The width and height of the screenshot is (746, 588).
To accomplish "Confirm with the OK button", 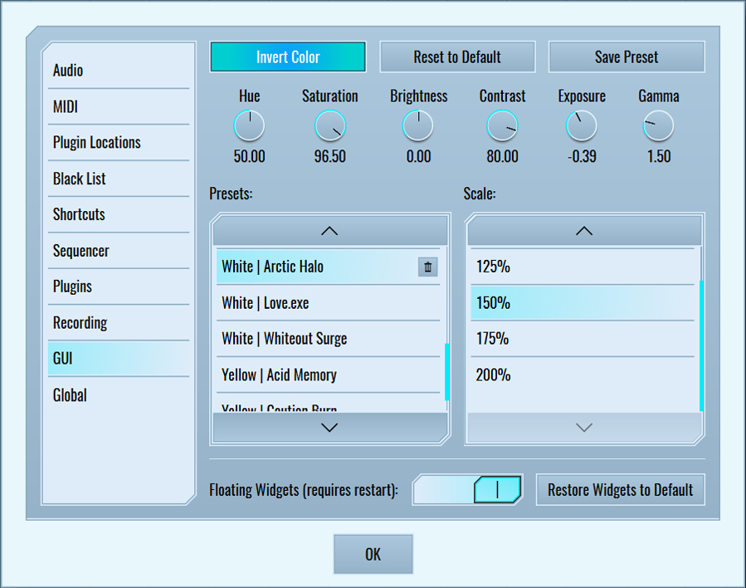I will click(x=373, y=554).
